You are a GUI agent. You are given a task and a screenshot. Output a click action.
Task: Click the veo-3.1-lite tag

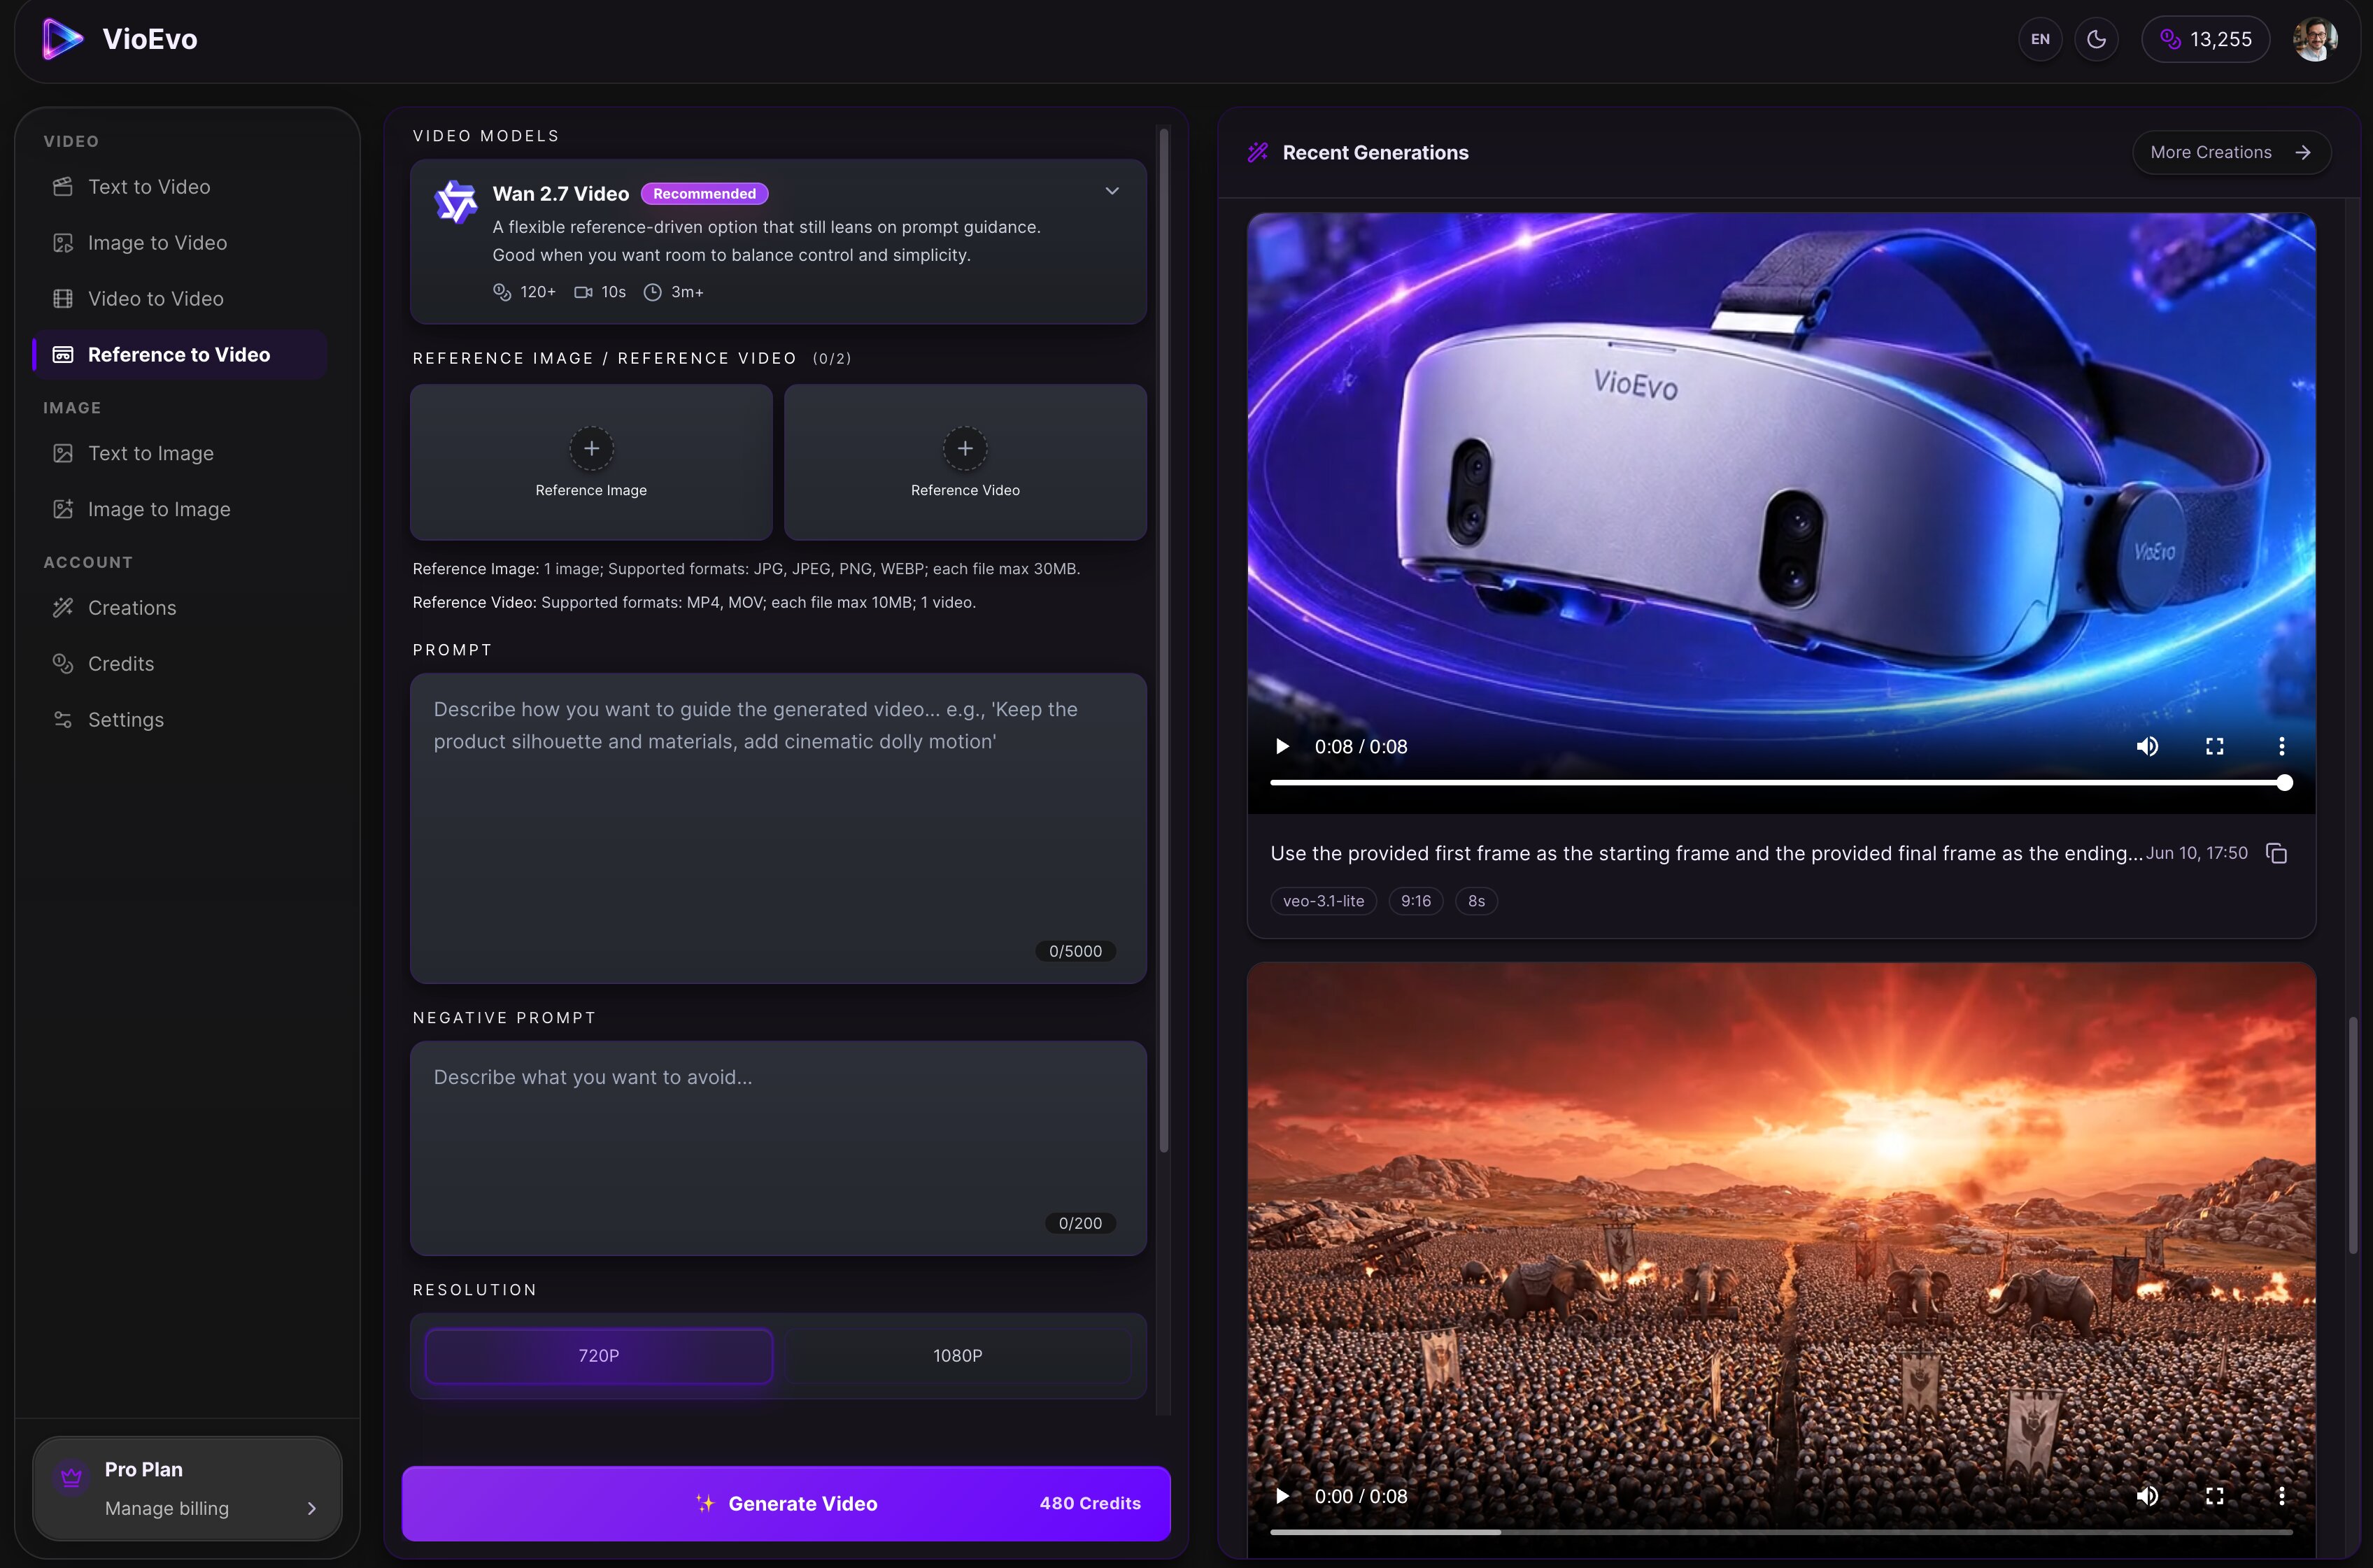coord(1323,901)
